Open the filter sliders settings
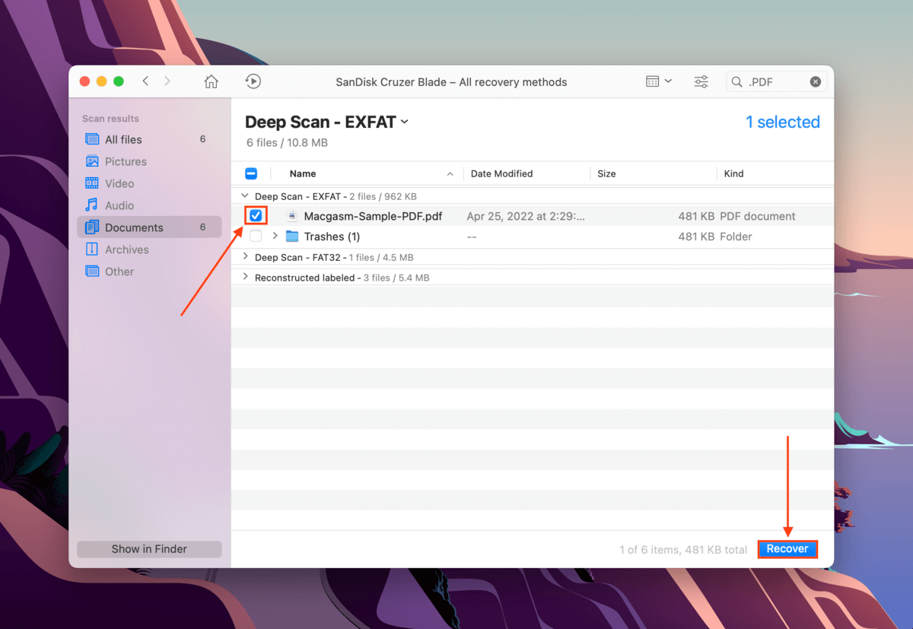This screenshot has width=913, height=629. 701,81
